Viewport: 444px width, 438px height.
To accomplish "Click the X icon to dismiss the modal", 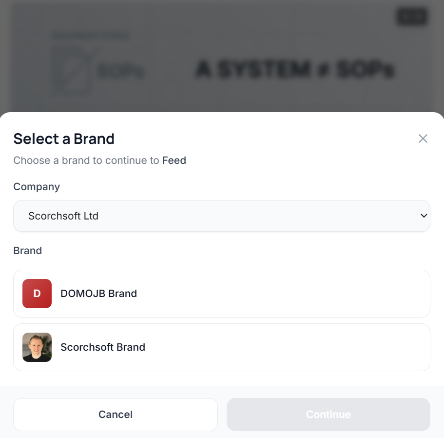I will [423, 139].
